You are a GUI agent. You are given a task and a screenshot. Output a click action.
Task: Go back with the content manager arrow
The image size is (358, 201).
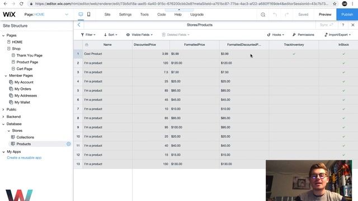click(x=79, y=25)
